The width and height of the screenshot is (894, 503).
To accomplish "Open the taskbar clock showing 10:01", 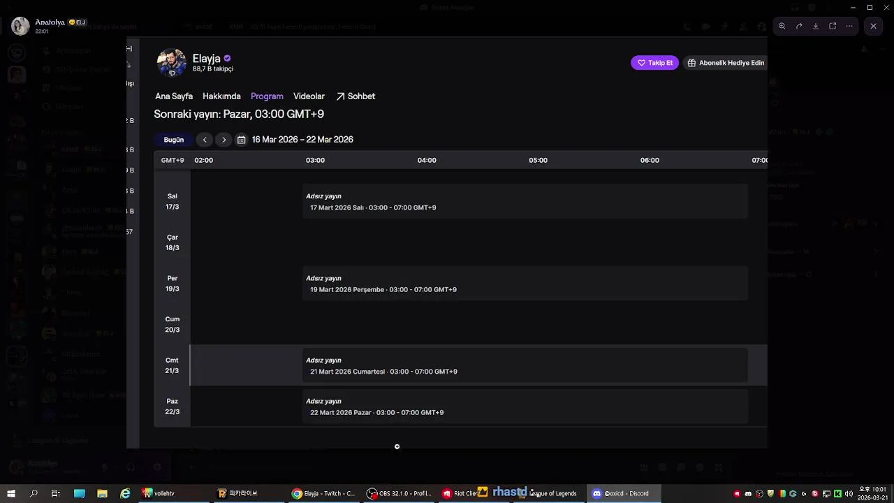I will (872, 493).
